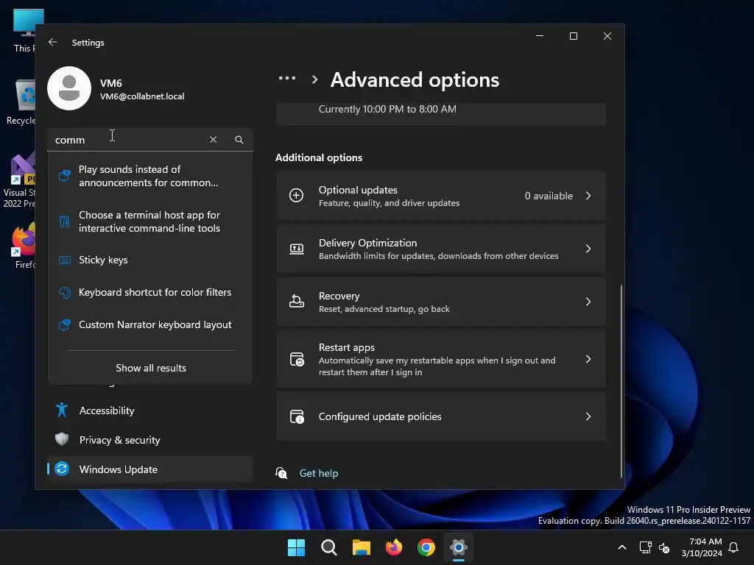Go back using the Settings back arrow

coord(53,42)
